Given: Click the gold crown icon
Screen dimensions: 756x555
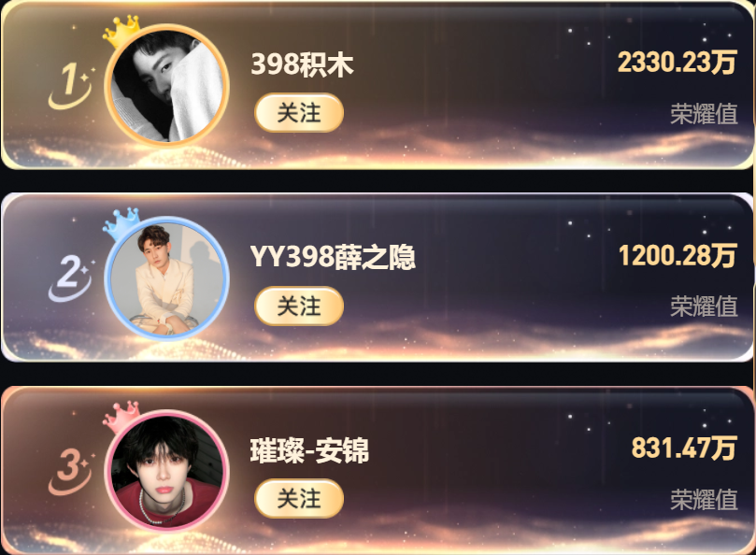Looking at the screenshot, I should (121, 31).
